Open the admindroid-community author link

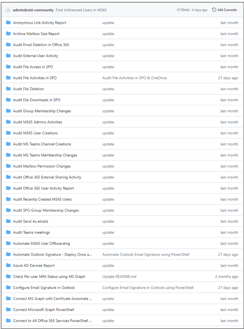click(x=33, y=10)
